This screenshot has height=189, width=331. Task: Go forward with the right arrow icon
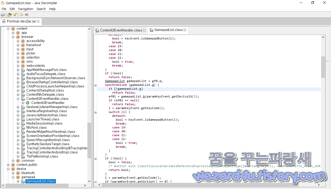coord(26,15)
